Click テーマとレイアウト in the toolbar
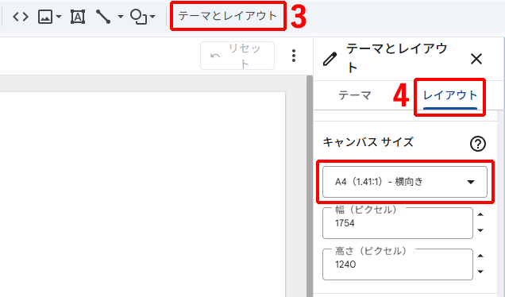The image size is (505, 297). point(228,16)
